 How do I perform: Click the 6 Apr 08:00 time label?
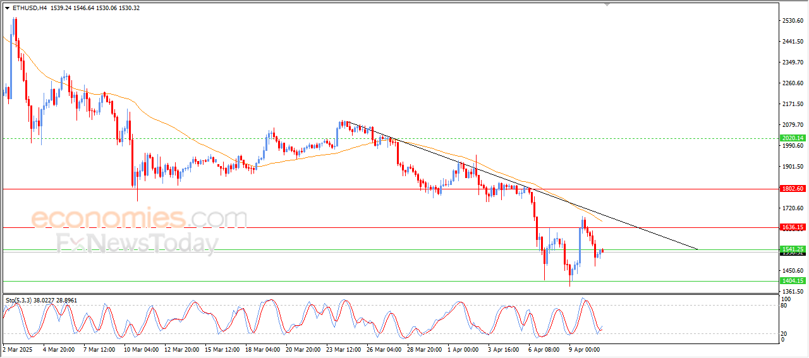point(543,349)
